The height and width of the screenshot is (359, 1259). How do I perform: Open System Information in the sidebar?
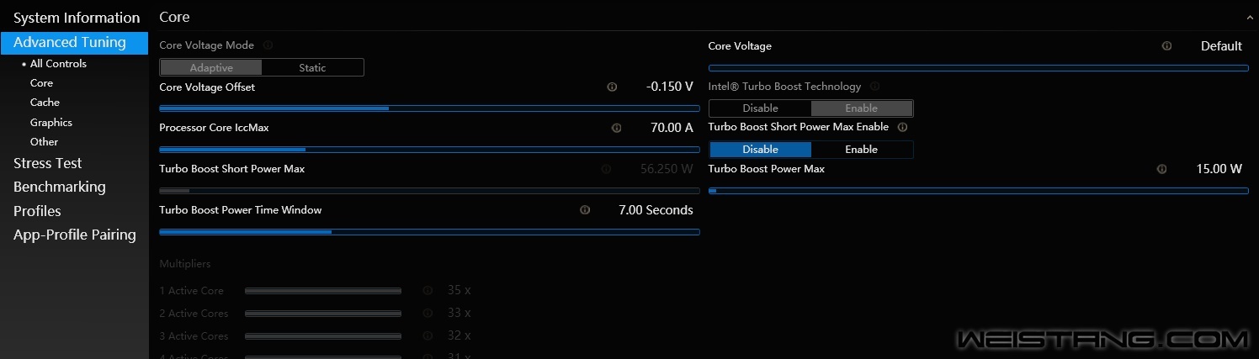click(x=77, y=18)
